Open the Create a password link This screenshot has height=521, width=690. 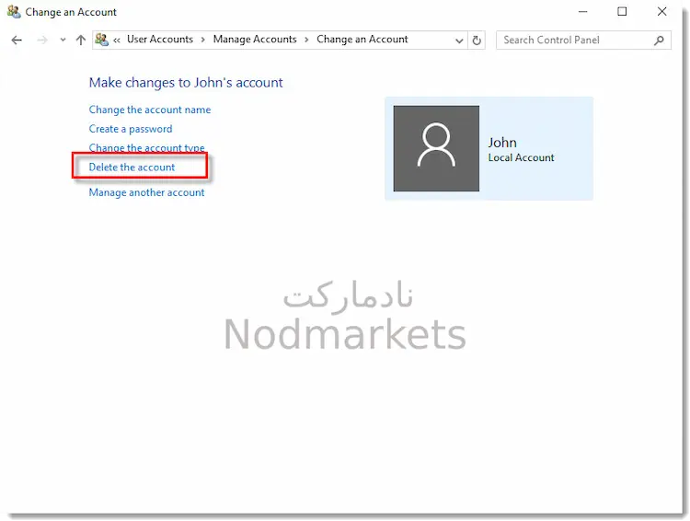pyautogui.click(x=131, y=129)
